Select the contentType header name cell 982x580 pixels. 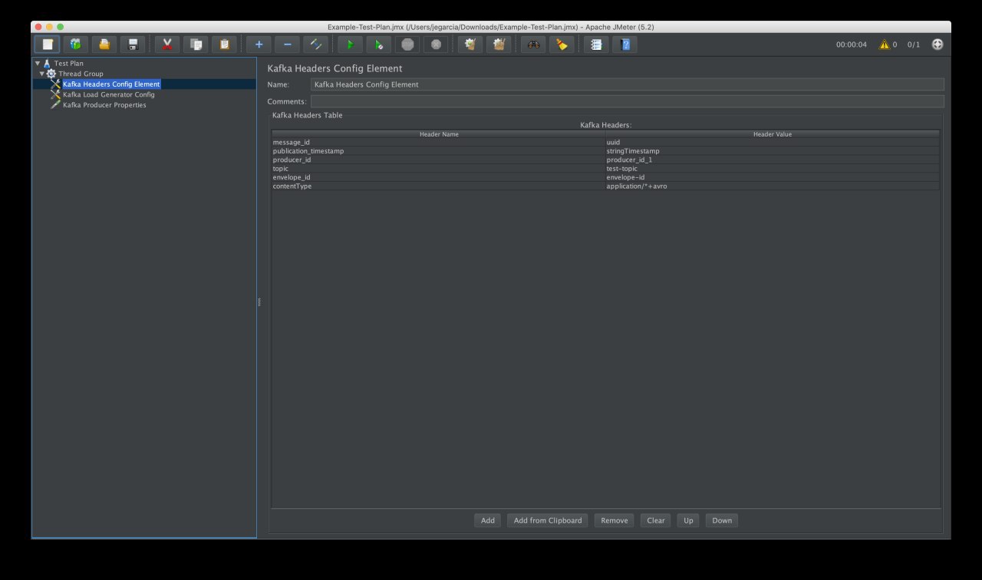click(439, 186)
